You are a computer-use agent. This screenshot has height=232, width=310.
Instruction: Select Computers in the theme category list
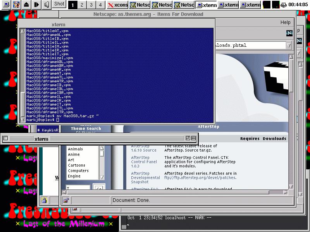(78, 171)
